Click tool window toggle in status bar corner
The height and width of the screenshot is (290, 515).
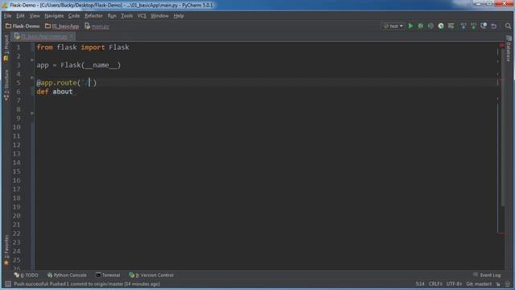click(8, 284)
